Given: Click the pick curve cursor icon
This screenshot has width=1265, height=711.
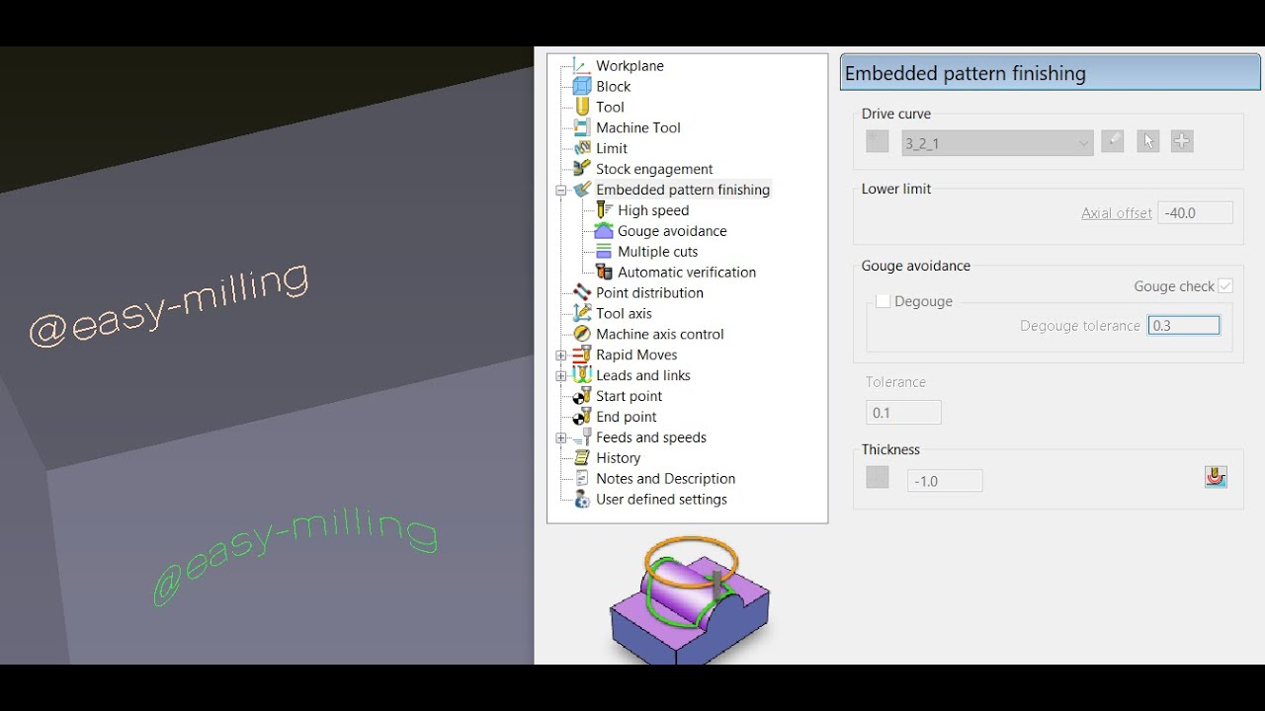Looking at the screenshot, I should coord(1147,141).
